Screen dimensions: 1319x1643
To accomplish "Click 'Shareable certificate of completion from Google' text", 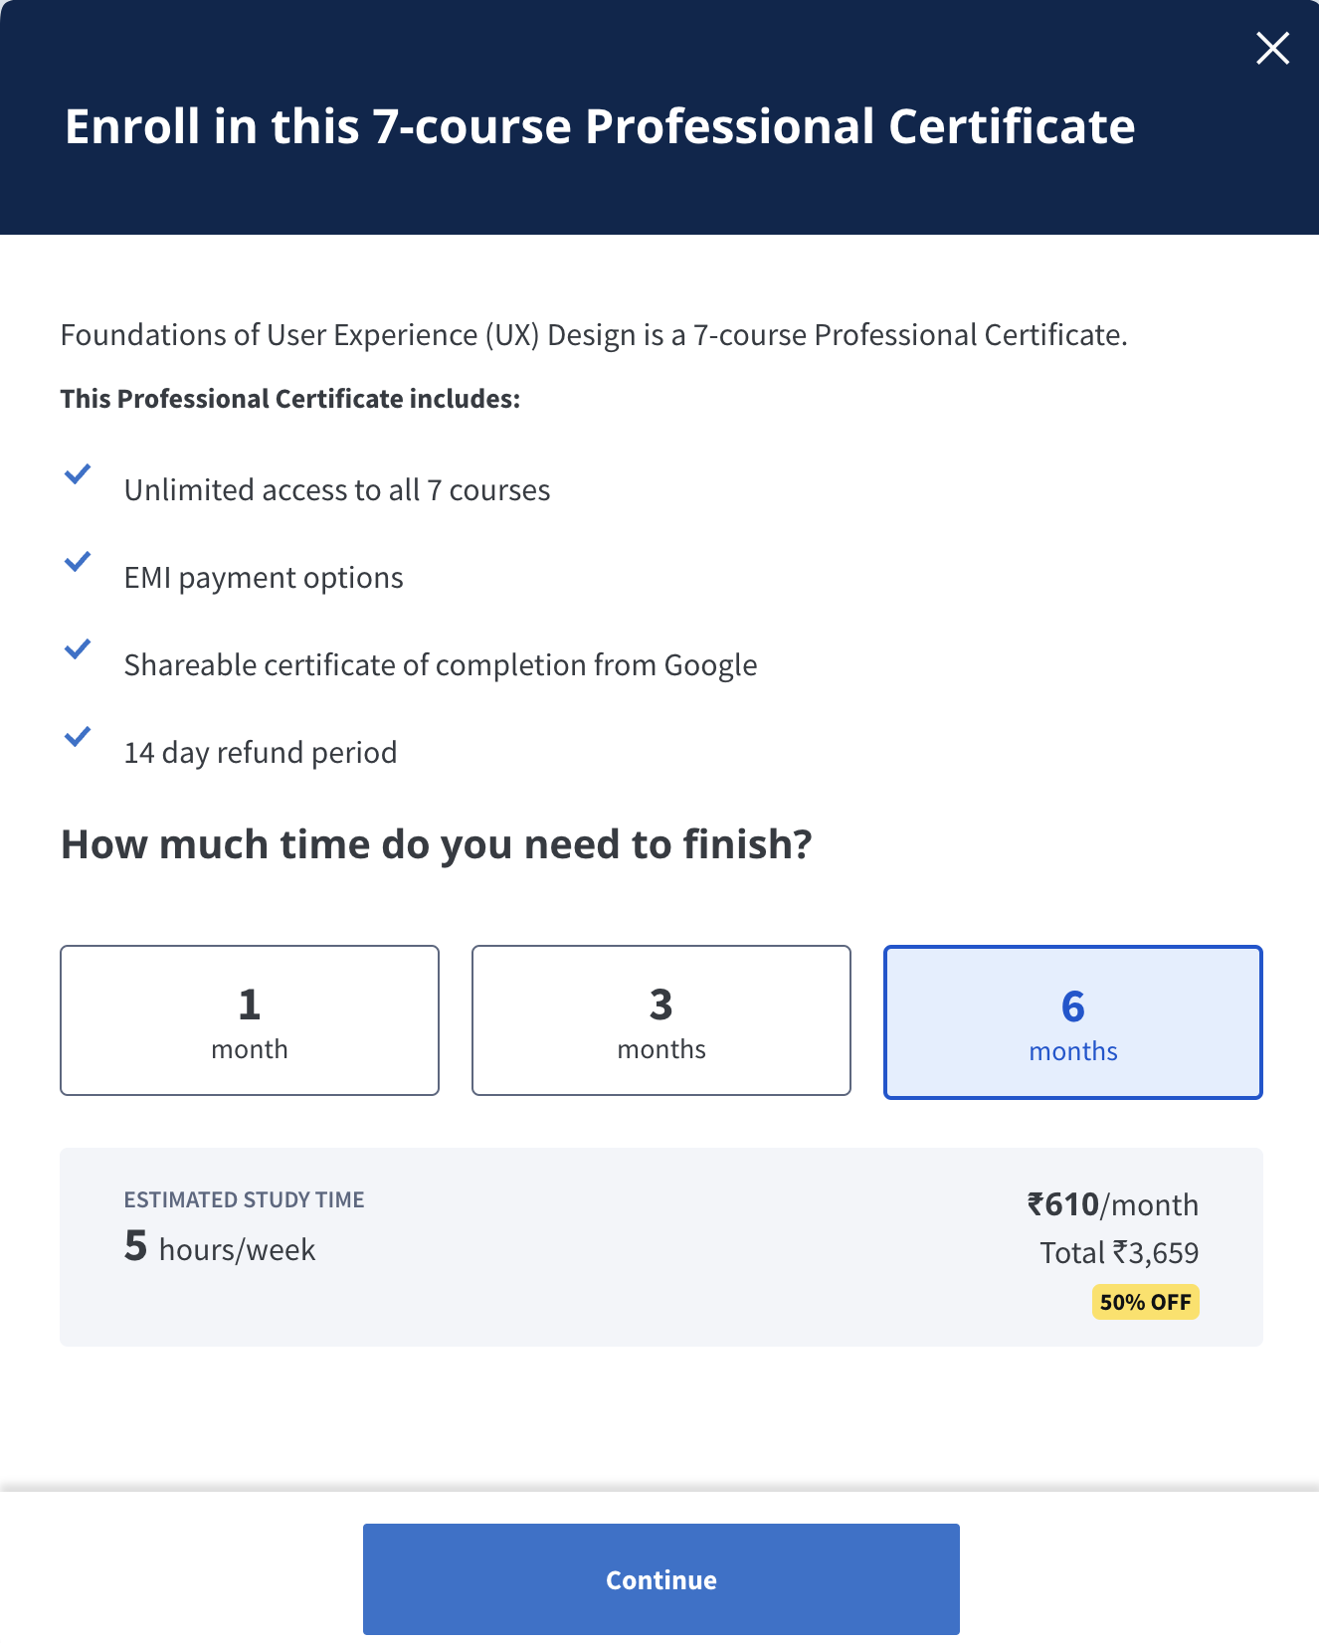I will coord(441,665).
